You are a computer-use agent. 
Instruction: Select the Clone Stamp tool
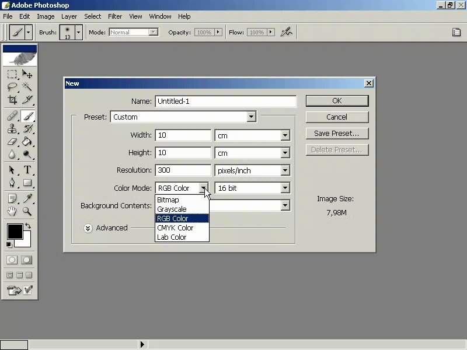coord(12,128)
